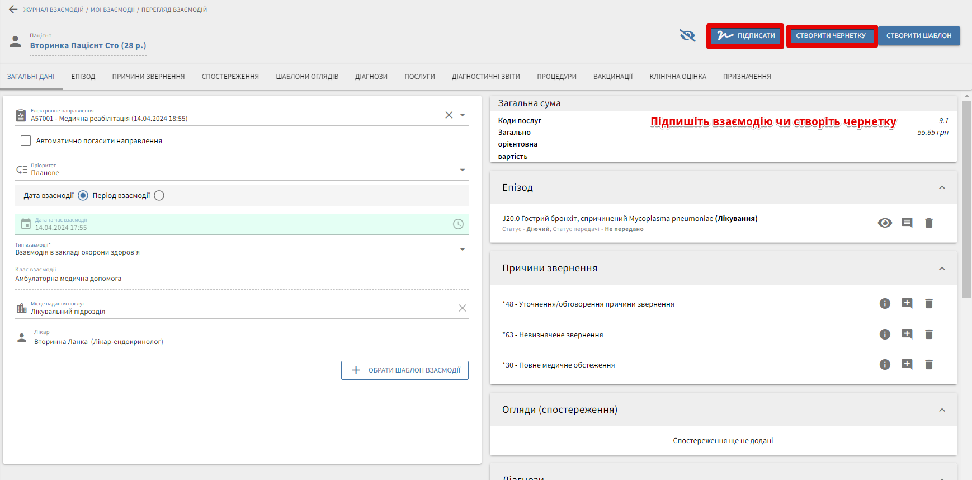Select the Дата взаємодії radio button
Image resolution: width=972 pixels, height=480 pixels.
click(83, 196)
